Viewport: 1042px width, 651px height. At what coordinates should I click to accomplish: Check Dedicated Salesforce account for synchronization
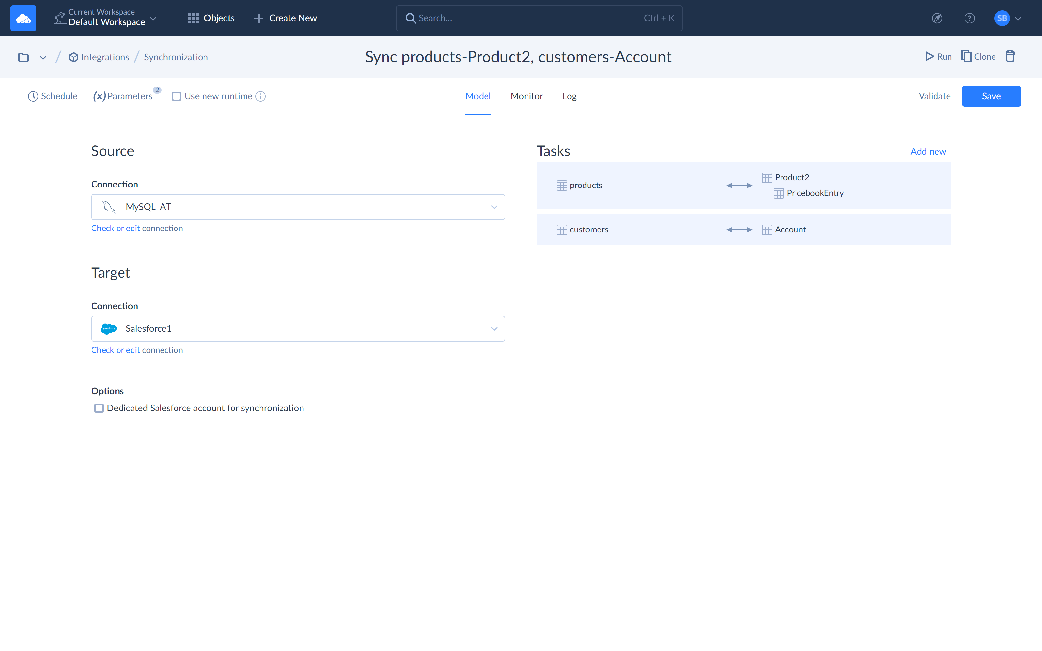click(x=99, y=408)
